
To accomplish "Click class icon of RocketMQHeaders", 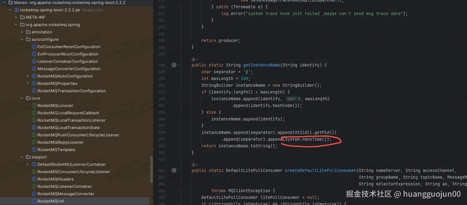I will [34, 179].
